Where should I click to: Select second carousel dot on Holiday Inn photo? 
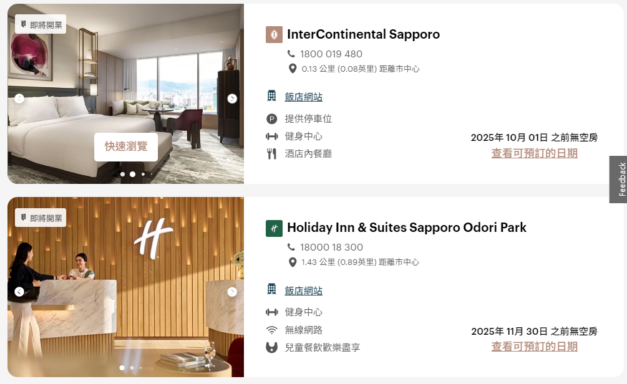(132, 368)
